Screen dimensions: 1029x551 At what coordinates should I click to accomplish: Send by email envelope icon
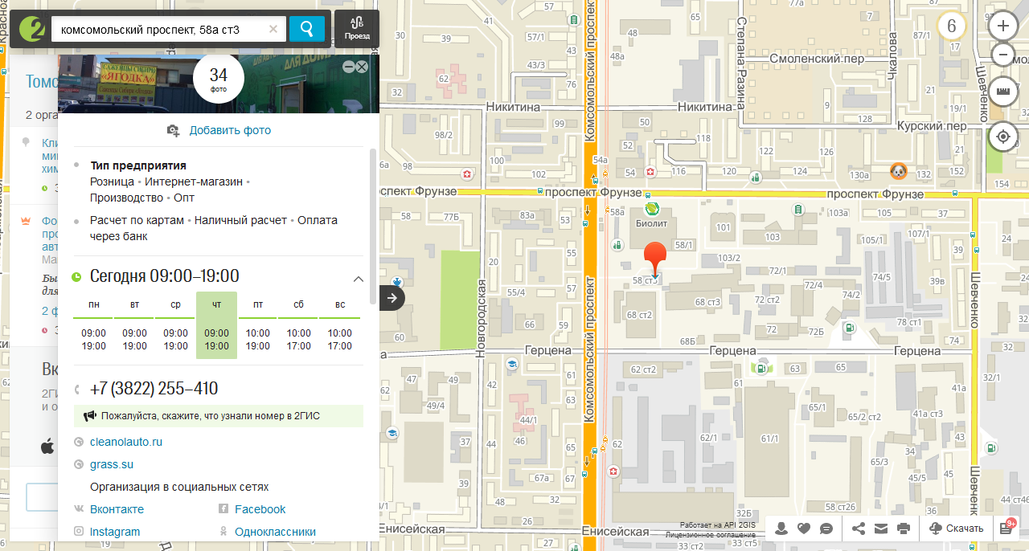881,529
